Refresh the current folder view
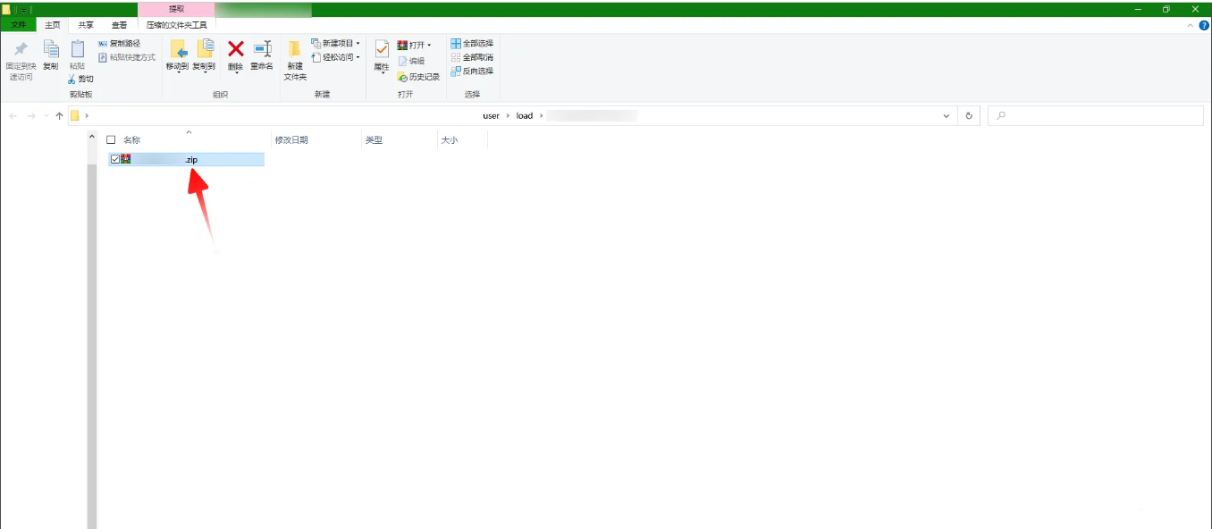Viewport: 1212px width, 529px height. click(x=970, y=116)
